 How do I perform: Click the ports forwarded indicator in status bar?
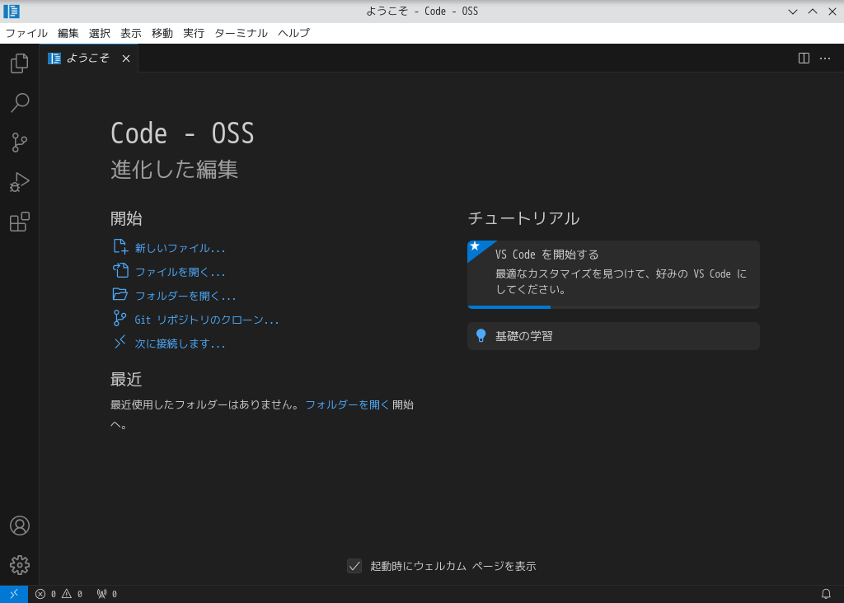click(107, 594)
